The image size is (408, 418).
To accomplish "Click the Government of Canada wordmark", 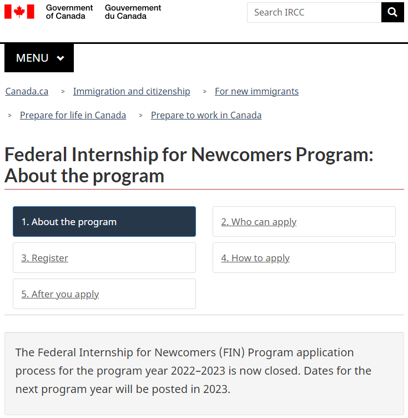I will 69,12.
